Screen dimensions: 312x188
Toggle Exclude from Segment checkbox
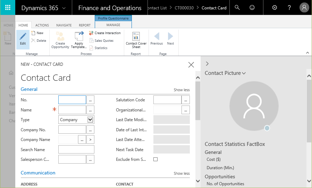[x=155, y=159]
